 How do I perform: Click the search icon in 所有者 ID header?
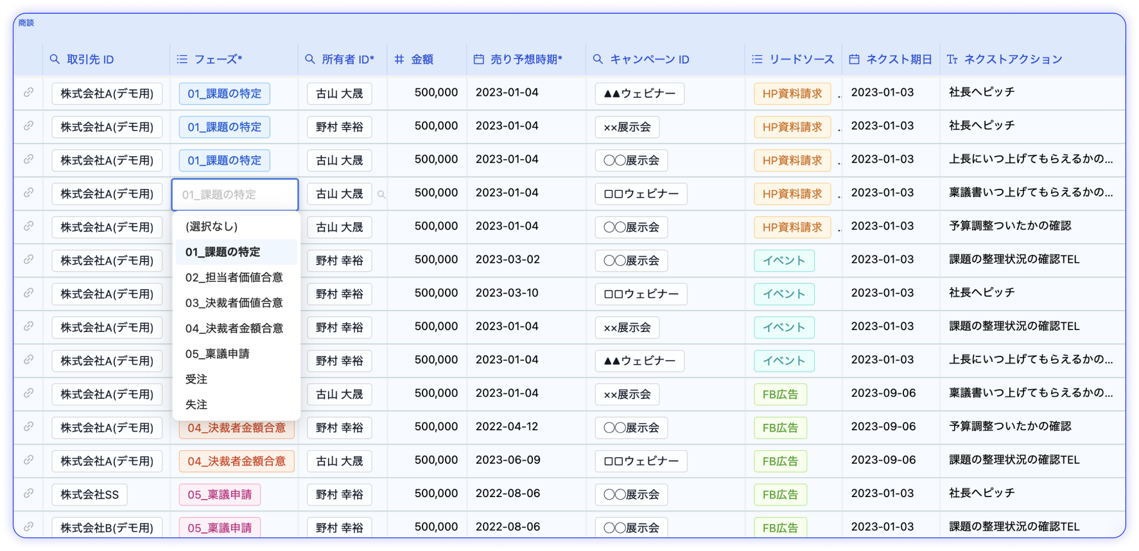(310, 59)
